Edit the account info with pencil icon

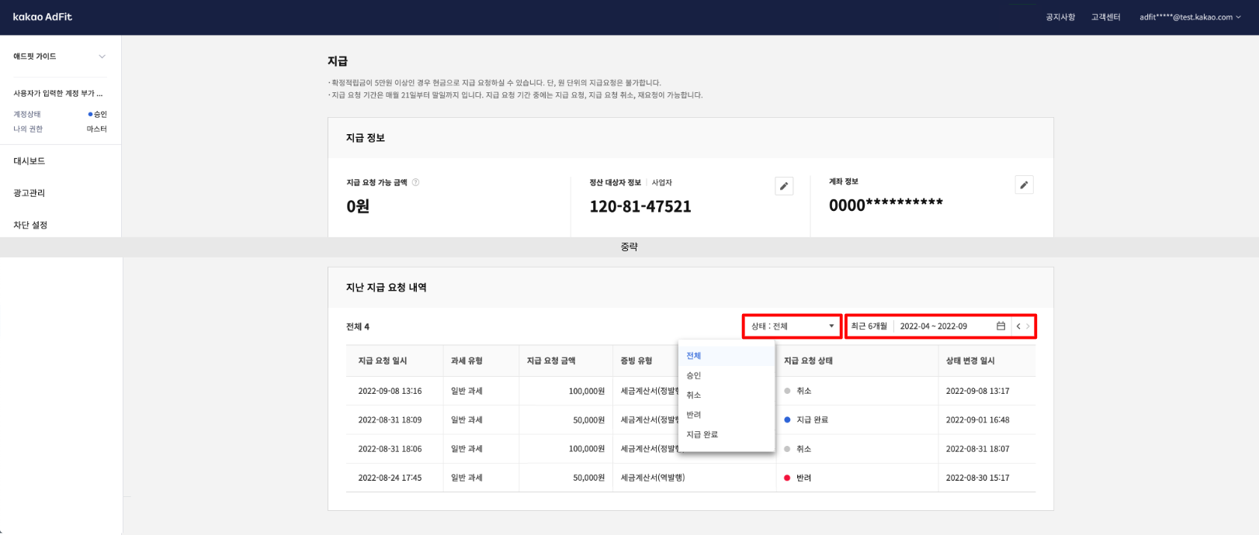(1024, 185)
